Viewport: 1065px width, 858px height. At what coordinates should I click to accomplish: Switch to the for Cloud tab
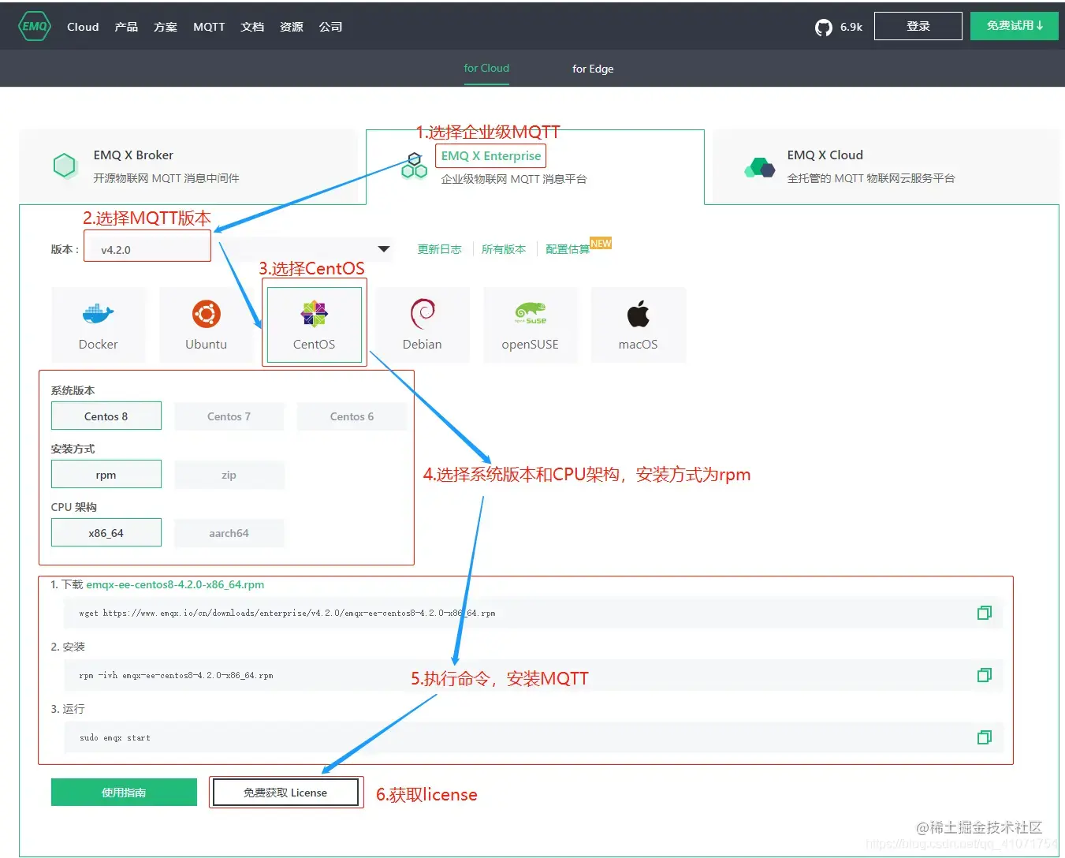pos(486,69)
